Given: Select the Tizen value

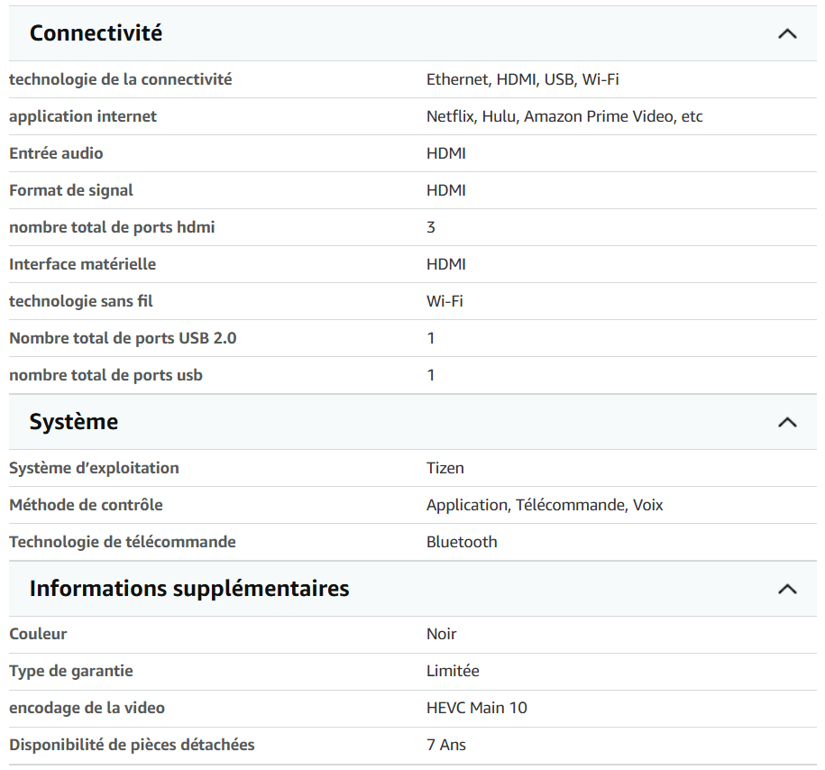Looking at the screenshot, I should coord(445,468).
